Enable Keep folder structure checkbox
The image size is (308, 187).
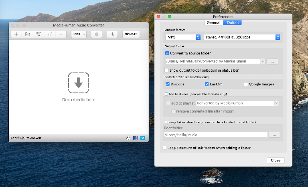click(x=166, y=122)
